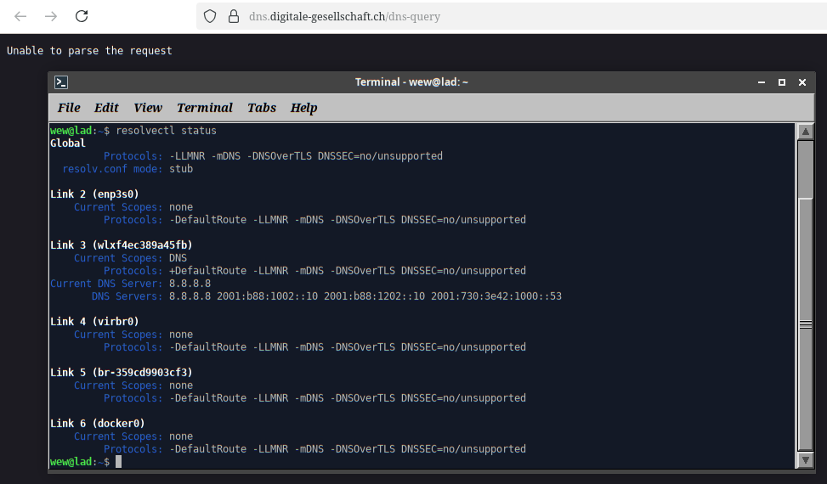The width and height of the screenshot is (827, 484).
Task: Open the File menu in Terminal
Action: [69, 108]
